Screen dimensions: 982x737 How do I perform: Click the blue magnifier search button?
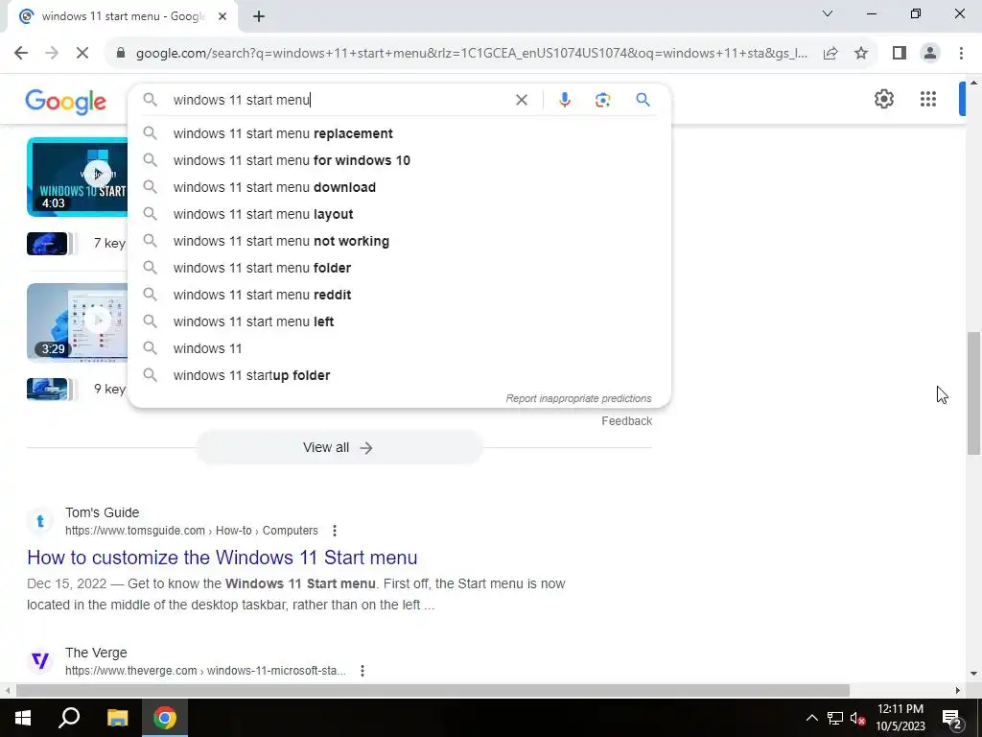point(643,100)
